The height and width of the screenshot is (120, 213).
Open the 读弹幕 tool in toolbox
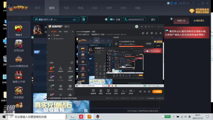70,78
